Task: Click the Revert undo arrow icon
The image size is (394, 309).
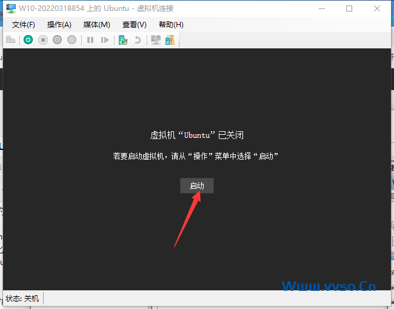Action: click(138, 40)
